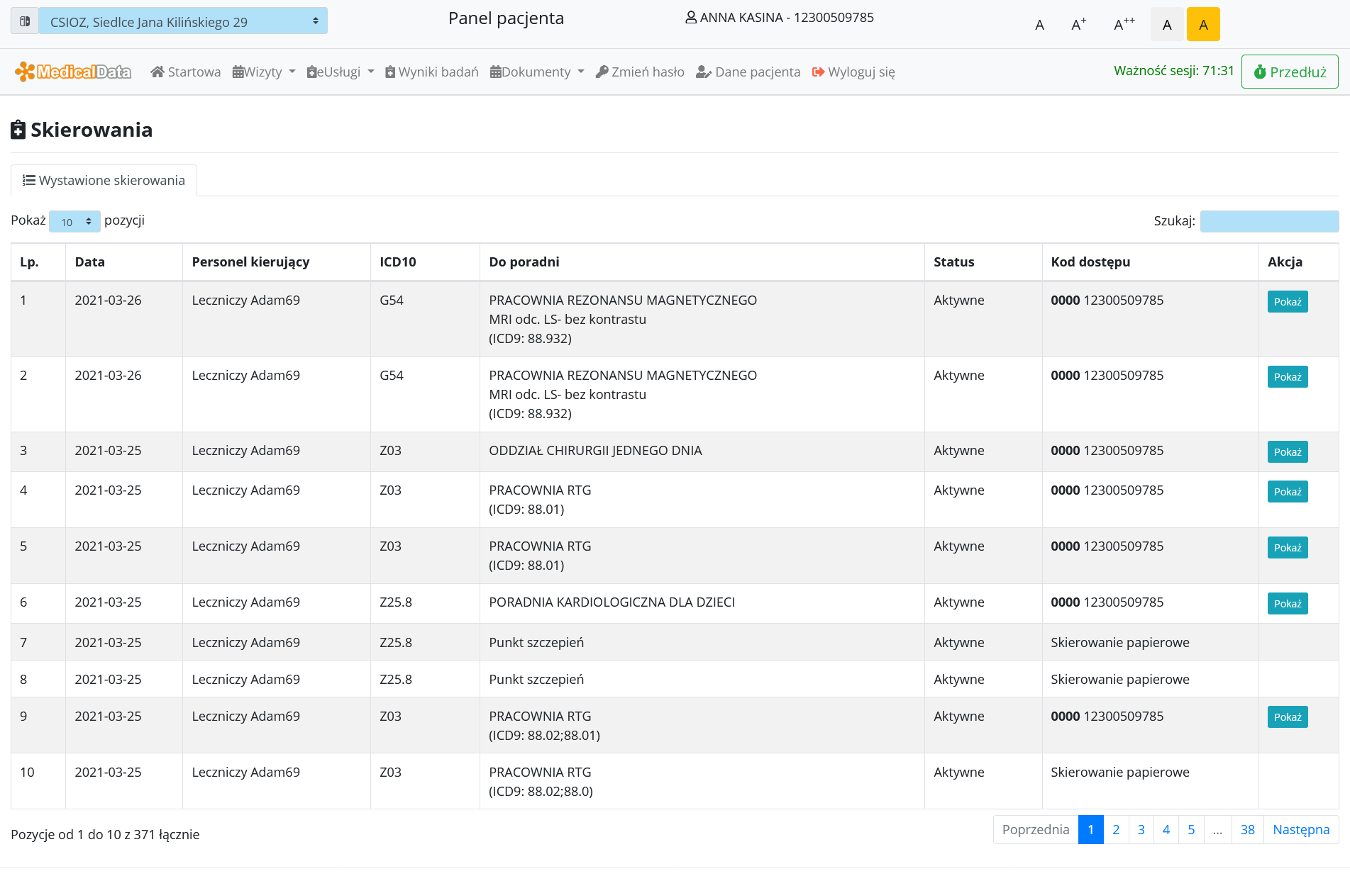
Task: Select Wystawione skierowania tab
Action: 104,180
